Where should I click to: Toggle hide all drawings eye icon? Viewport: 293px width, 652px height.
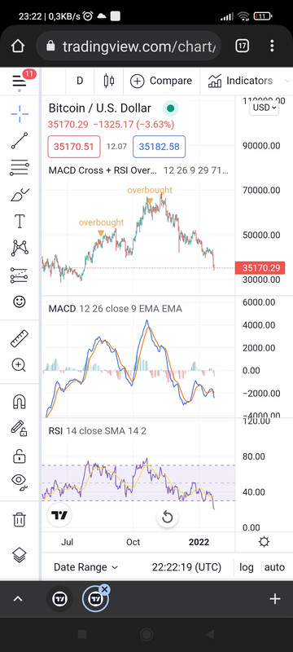coord(20,482)
